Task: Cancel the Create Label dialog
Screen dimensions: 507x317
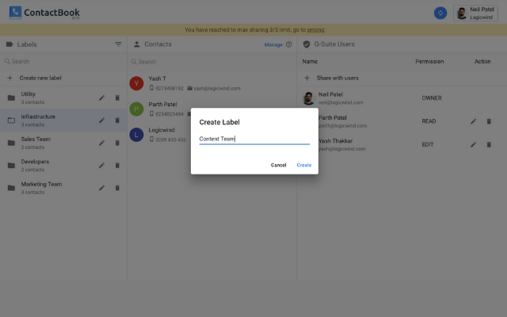Action: tap(278, 165)
